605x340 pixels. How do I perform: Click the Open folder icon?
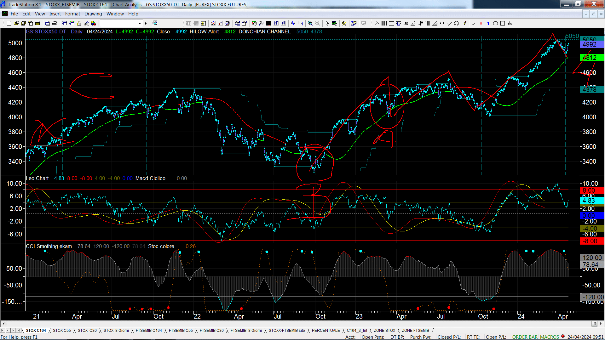(16, 23)
